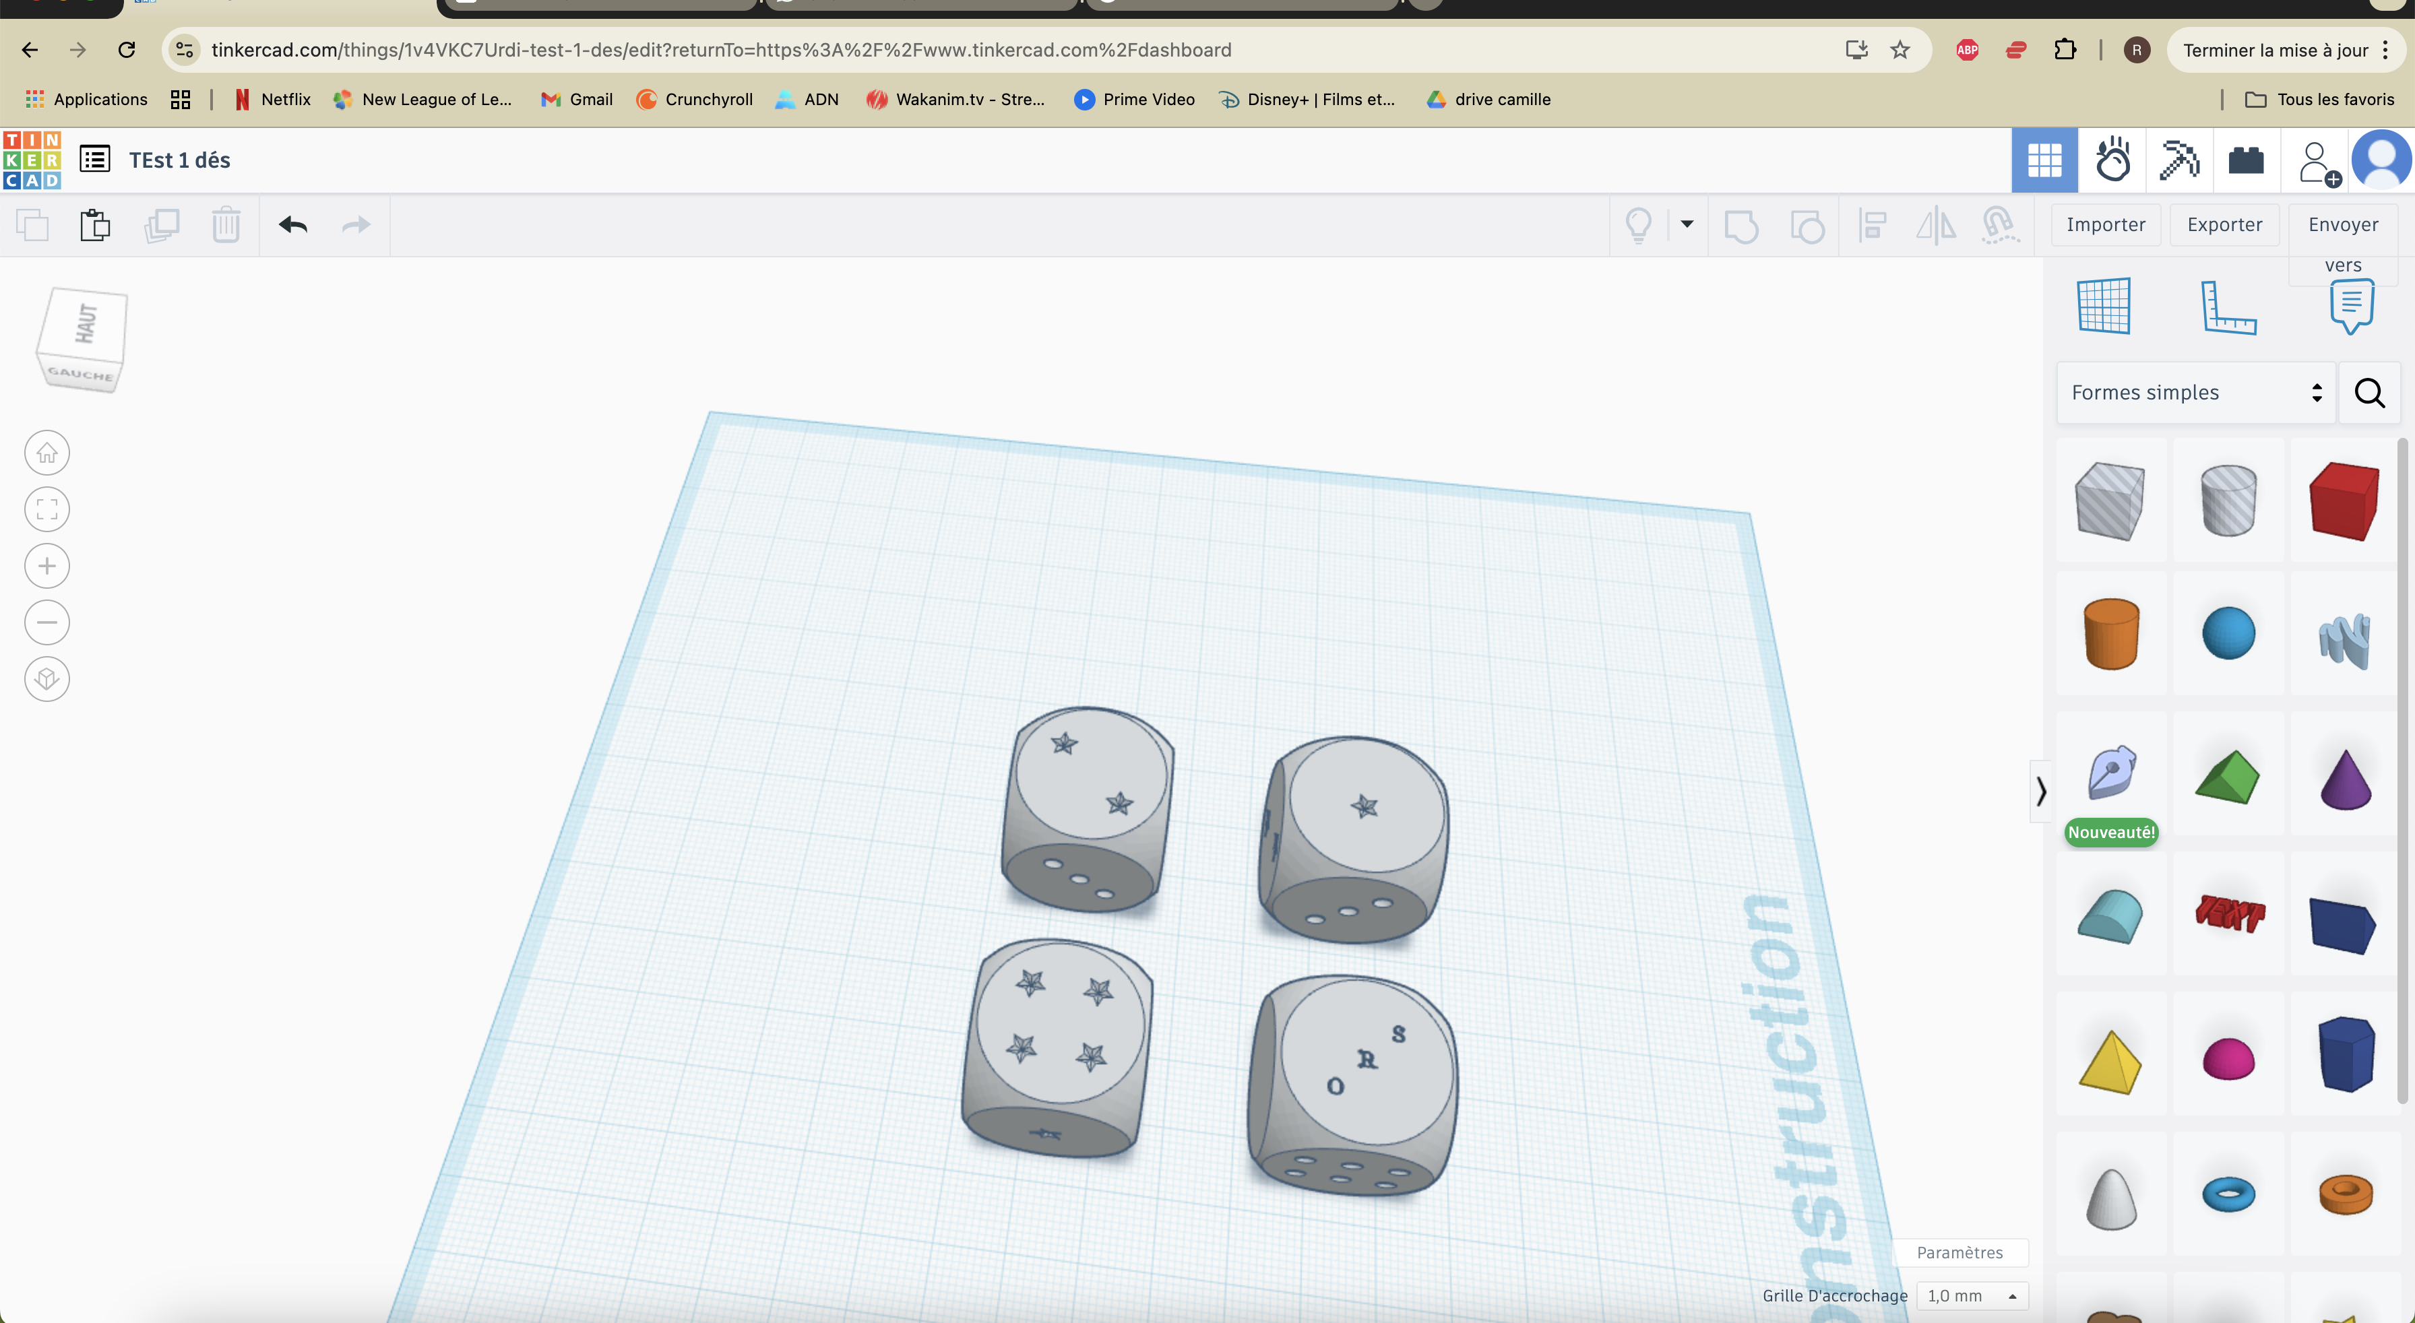Click the Mirror tool icon

[x=1936, y=225]
